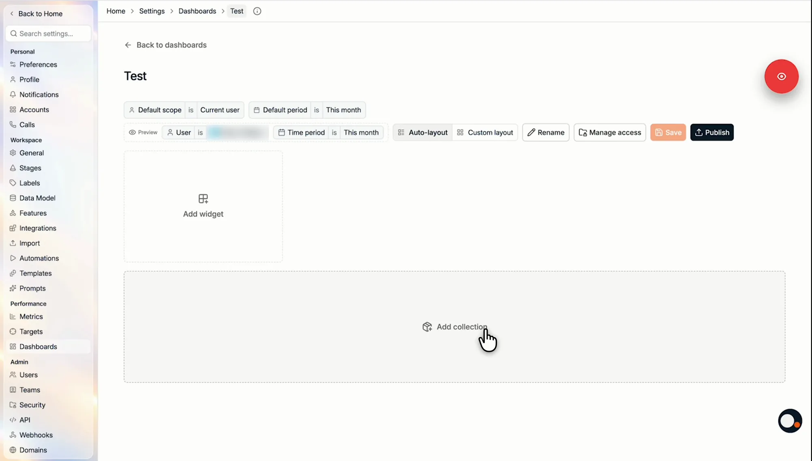Open Default period This month dropdown

pos(343,110)
